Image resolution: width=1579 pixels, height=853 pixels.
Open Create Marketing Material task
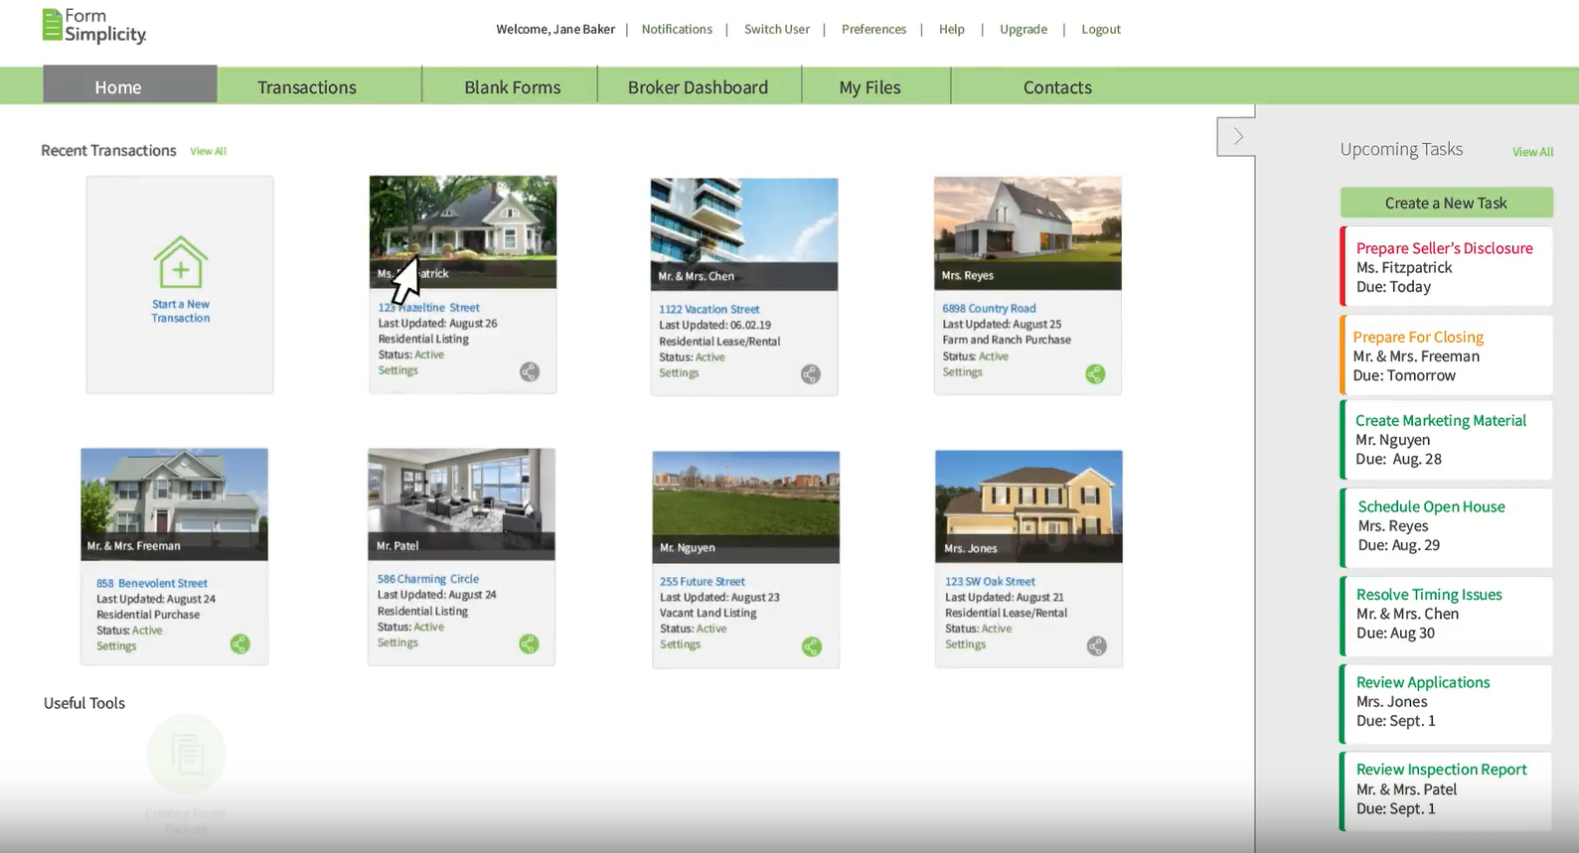tap(1446, 440)
